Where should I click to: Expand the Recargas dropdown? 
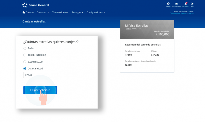[77, 12]
